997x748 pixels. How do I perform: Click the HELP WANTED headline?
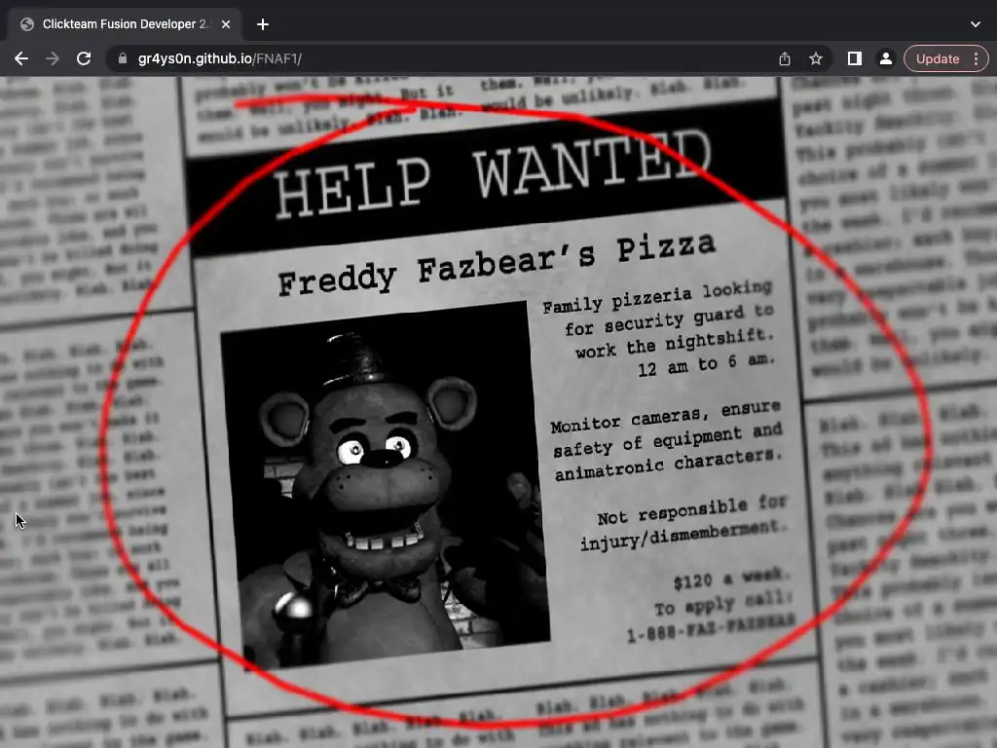[493, 173]
